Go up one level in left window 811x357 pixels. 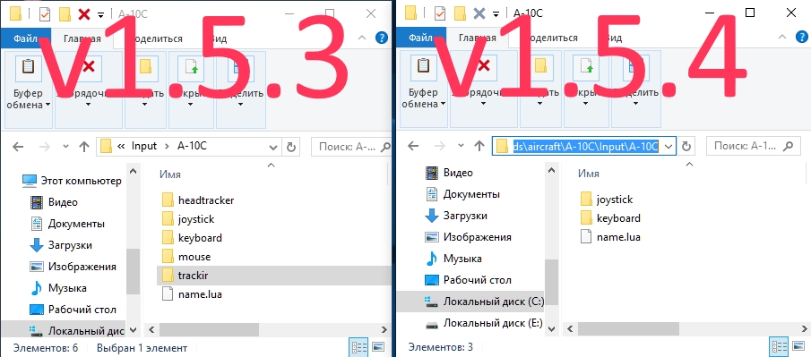pos(84,147)
